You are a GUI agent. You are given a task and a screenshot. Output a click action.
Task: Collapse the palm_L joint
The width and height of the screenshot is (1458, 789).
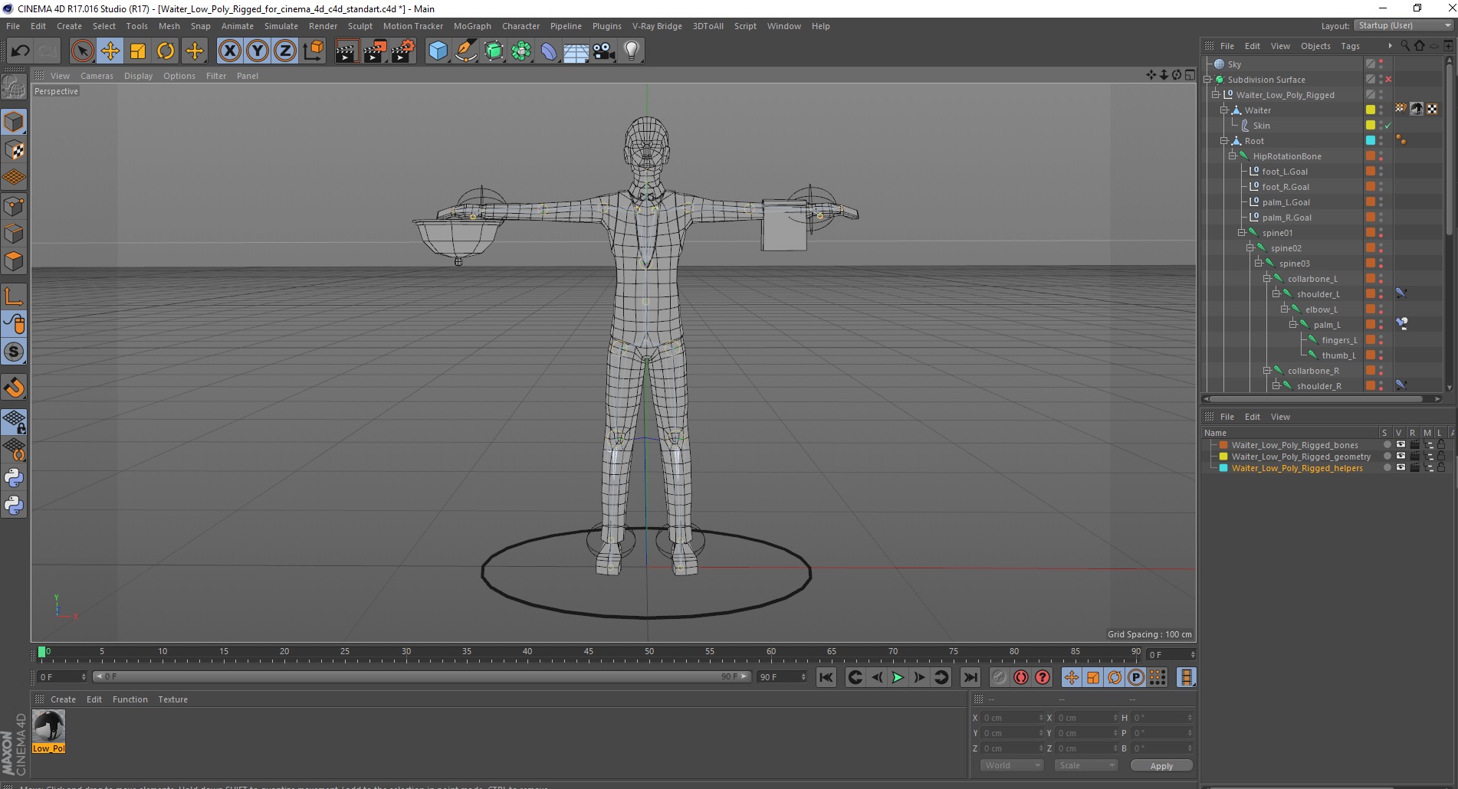1292,325
